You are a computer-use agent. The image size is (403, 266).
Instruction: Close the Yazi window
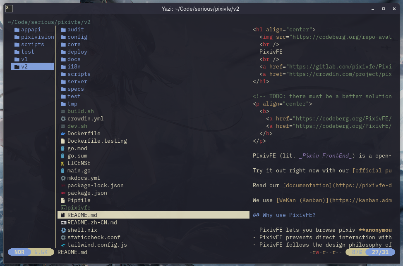click(x=394, y=9)
